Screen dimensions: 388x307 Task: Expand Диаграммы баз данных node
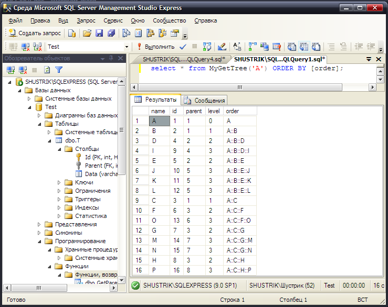tap(39, 115)
